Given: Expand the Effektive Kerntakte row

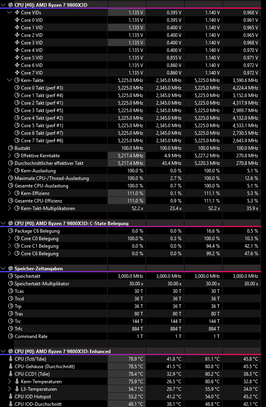Looking at the screenshot, I should point(10,155).
